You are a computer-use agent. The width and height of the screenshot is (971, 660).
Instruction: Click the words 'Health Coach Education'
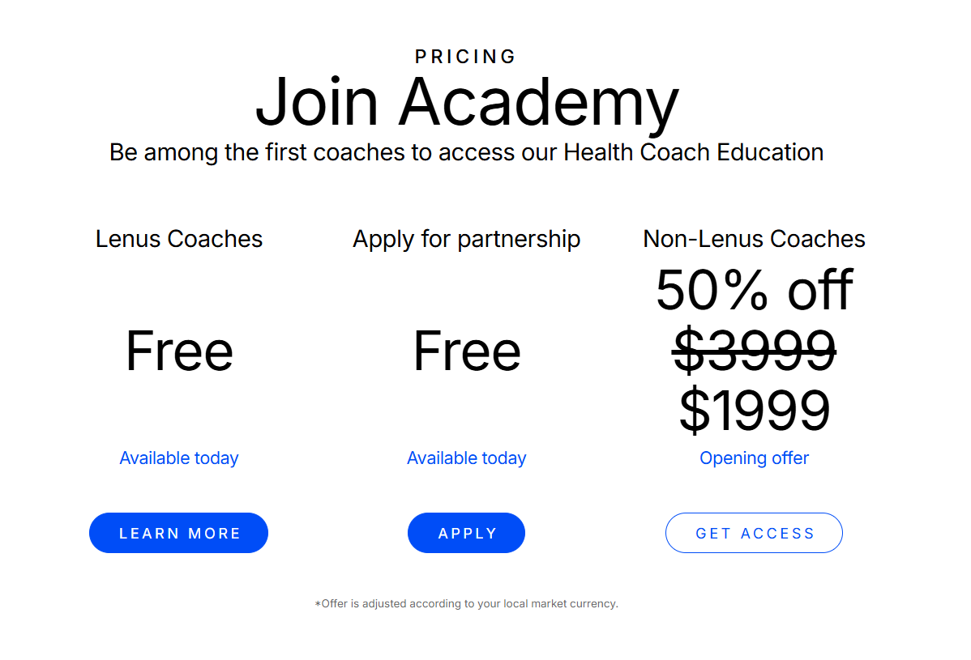(x=693, y=152)
